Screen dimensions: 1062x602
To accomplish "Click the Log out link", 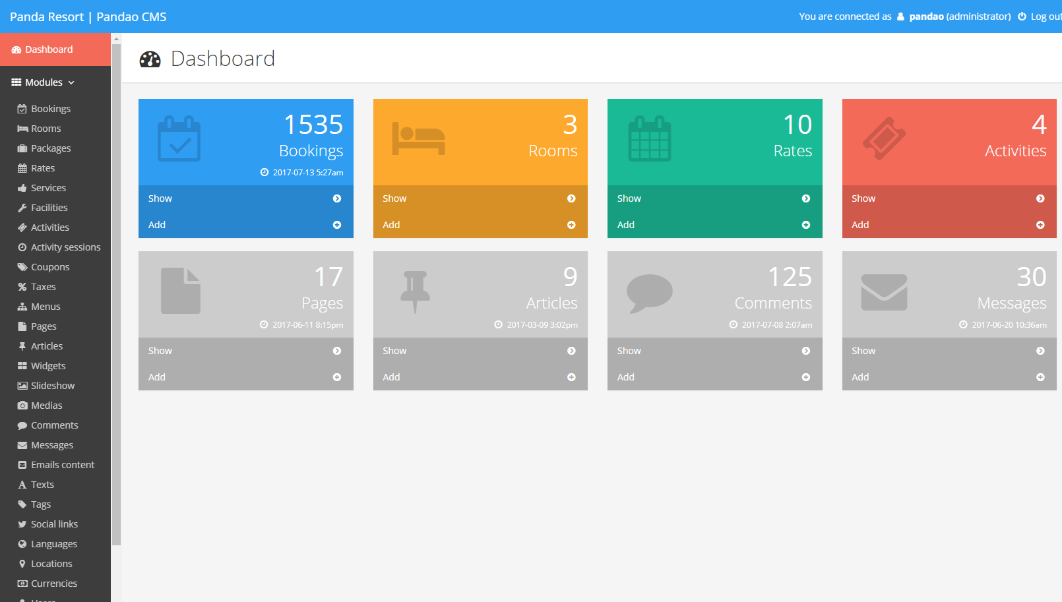I will coord(1046,16).
